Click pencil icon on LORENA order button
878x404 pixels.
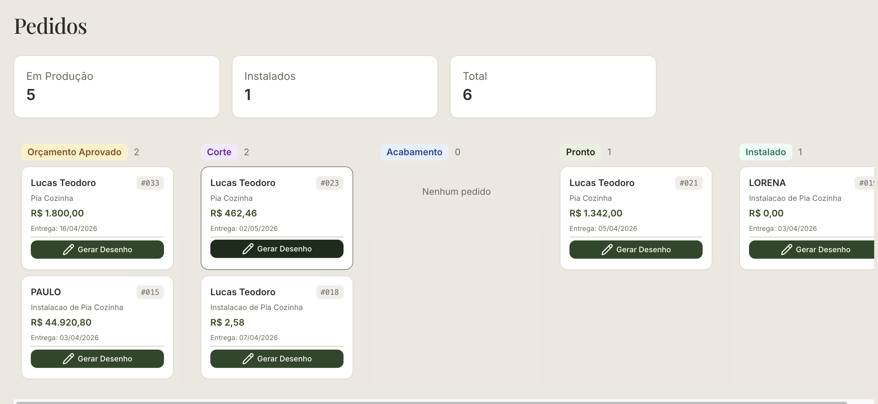(787, 250)
